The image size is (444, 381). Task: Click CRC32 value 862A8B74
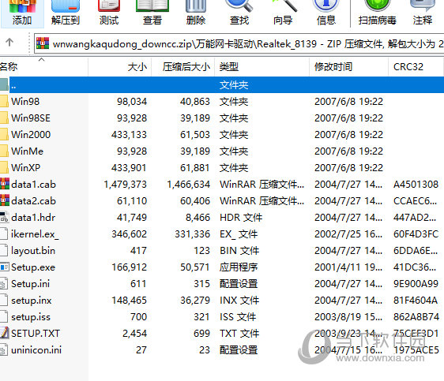coord(416,317)
